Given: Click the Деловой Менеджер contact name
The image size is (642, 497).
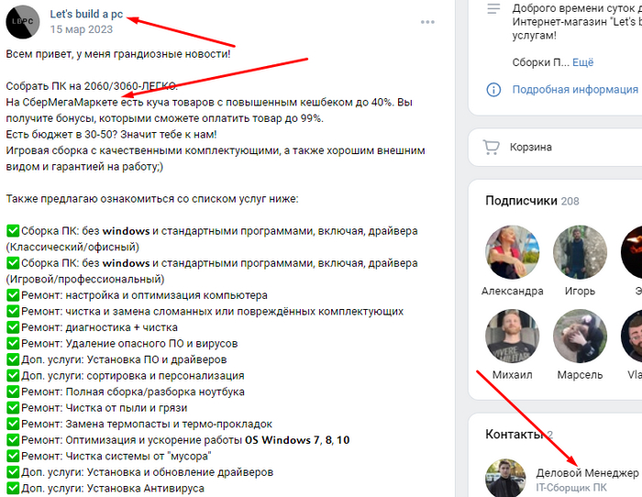Looking at the screenshot, I should tap(587, 473).
